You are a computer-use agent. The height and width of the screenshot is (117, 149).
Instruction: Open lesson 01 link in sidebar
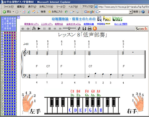pyautogui.click(x=2, y=33)
